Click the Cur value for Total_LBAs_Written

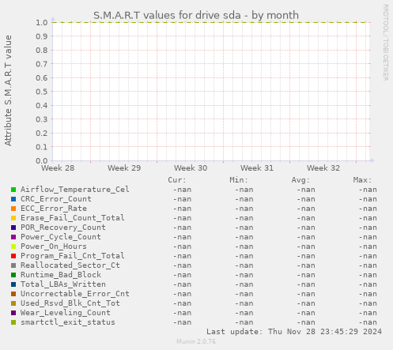[x=182, y=284]
